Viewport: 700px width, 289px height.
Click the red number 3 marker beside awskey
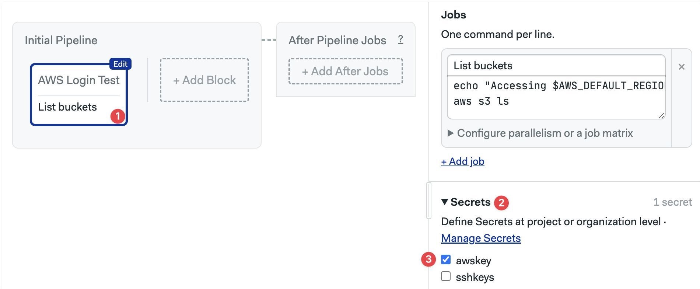(428, 259)
